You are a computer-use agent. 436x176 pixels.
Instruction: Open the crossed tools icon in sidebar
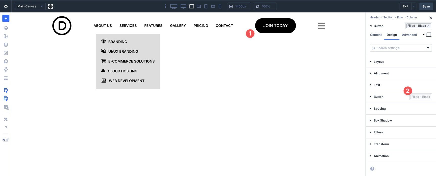click(x=6, y=119)
